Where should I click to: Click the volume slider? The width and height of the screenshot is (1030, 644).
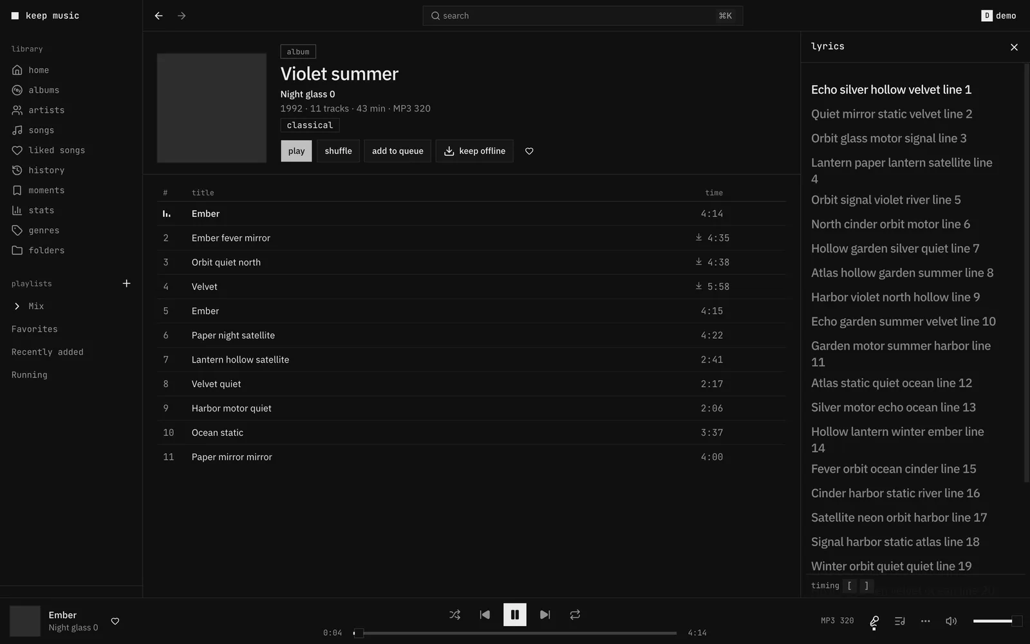pyautogui.click(x=997, y=621)
